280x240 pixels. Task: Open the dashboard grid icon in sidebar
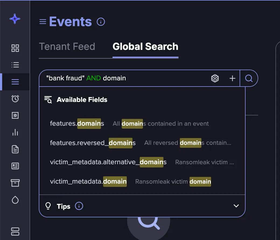pos(15,48)
